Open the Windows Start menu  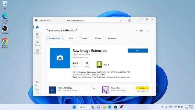pos(74,107)
